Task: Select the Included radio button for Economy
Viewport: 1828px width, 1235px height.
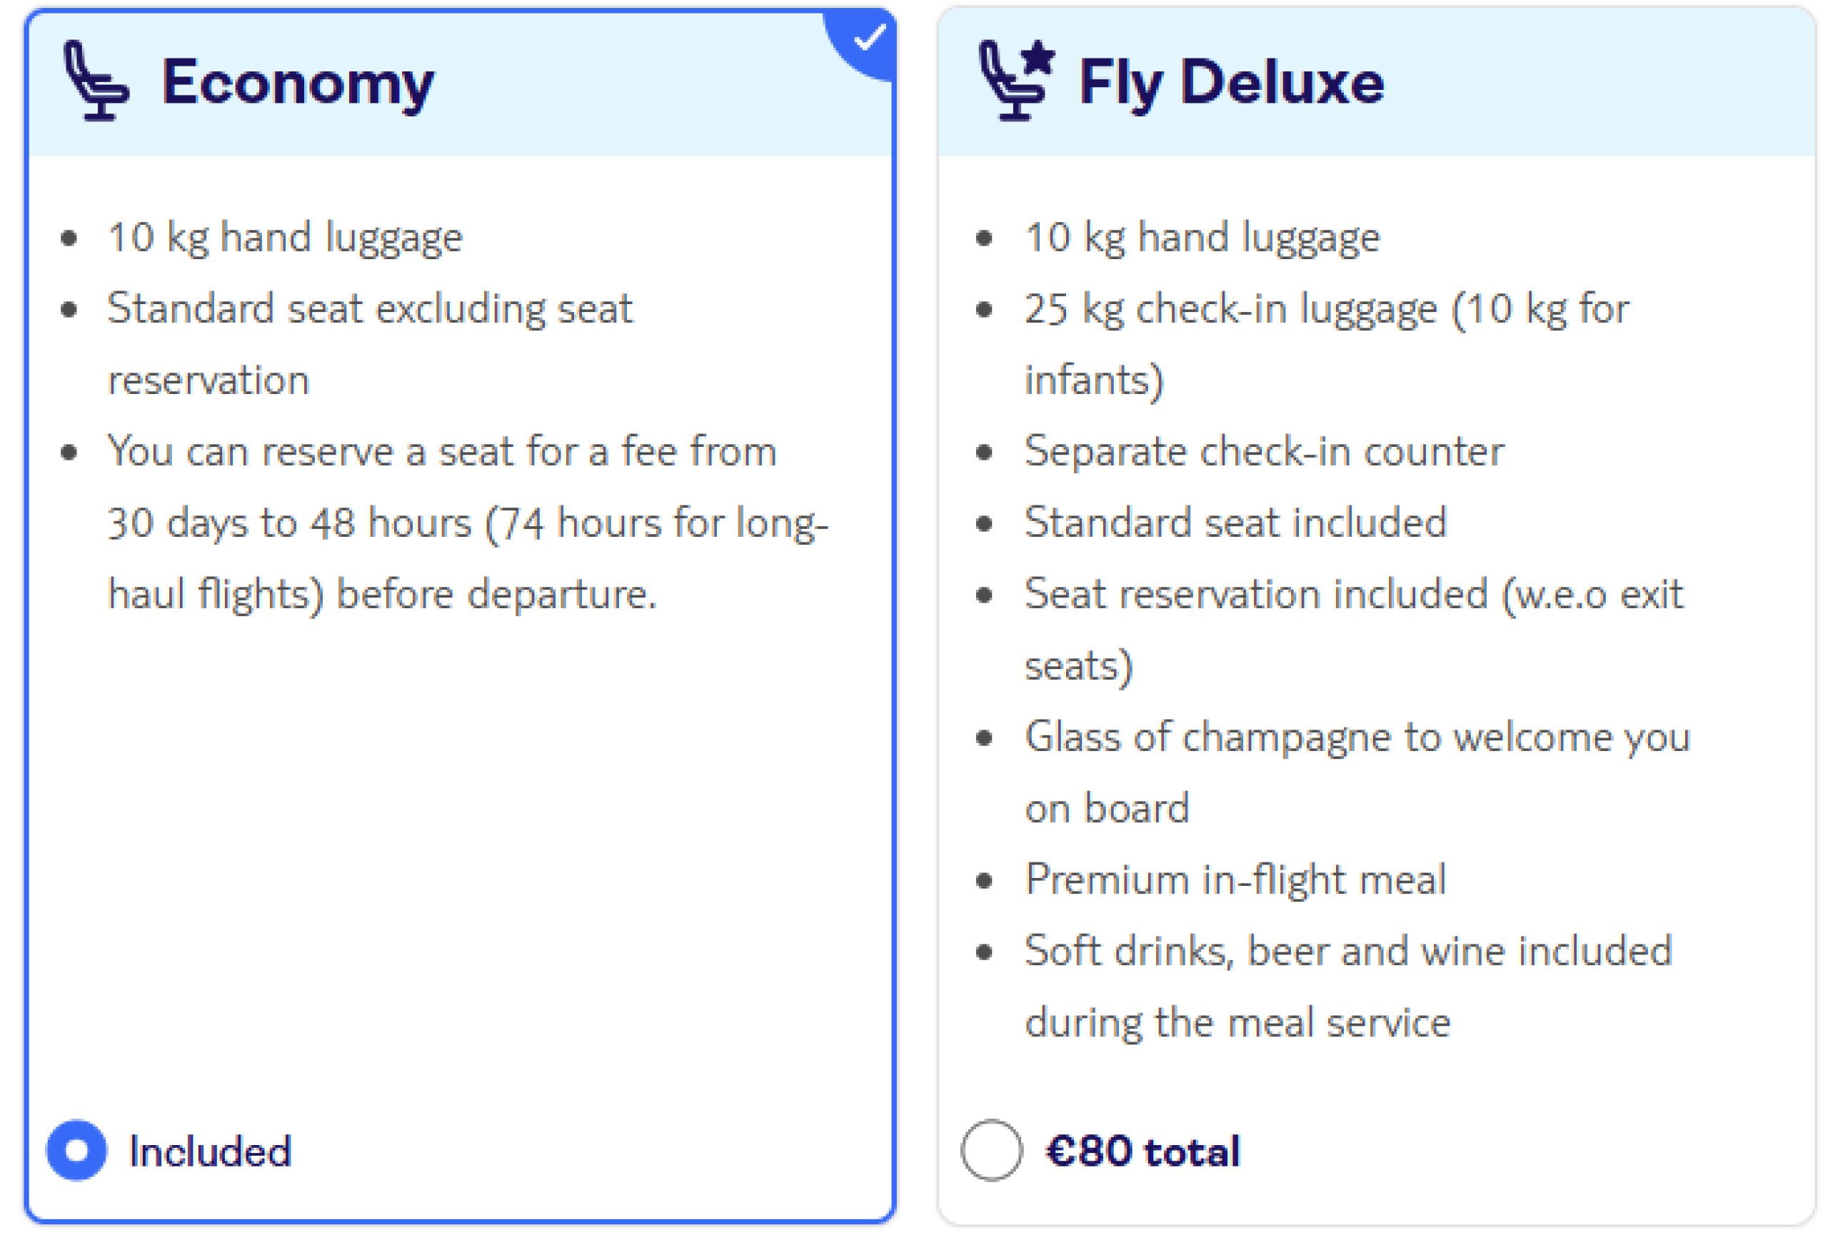Action: click(x=76, y=1150)
